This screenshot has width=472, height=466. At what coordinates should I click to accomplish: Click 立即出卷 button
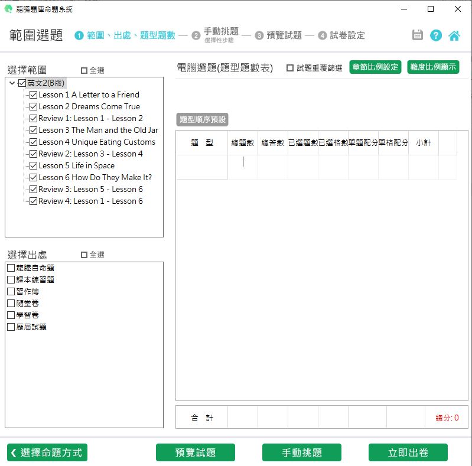click(408, 452)
